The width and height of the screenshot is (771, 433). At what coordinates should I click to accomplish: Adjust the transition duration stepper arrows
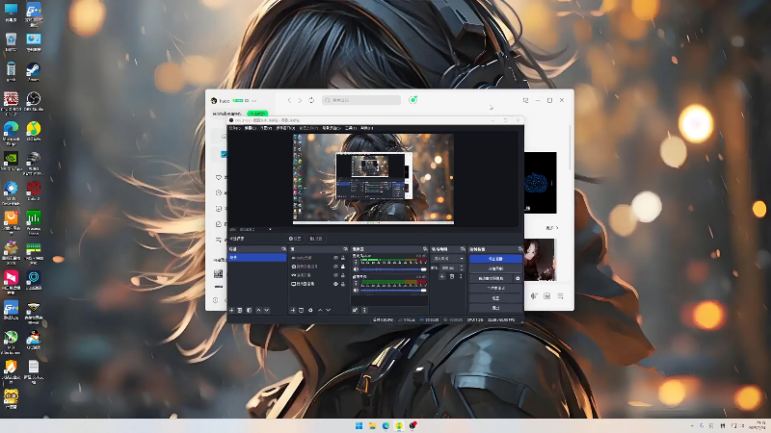click(x=462, y=268)
